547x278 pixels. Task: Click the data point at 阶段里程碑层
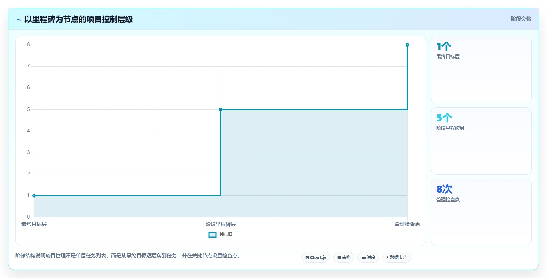point(221,109)
